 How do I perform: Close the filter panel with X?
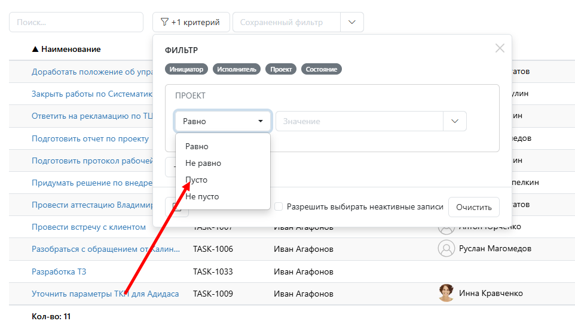(x=500, y=48)
